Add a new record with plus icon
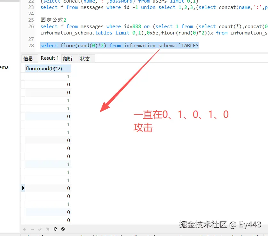Viewport: 268px width, 236px height. (x=25, y=229)
